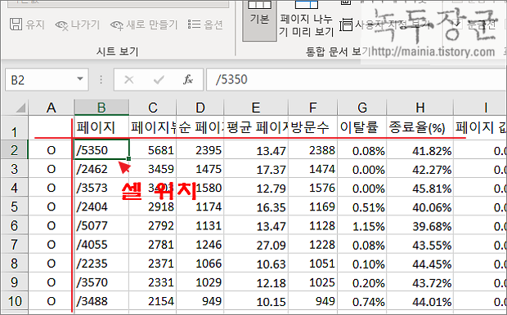Select cell containing /5350

click(x=101, y=150)
